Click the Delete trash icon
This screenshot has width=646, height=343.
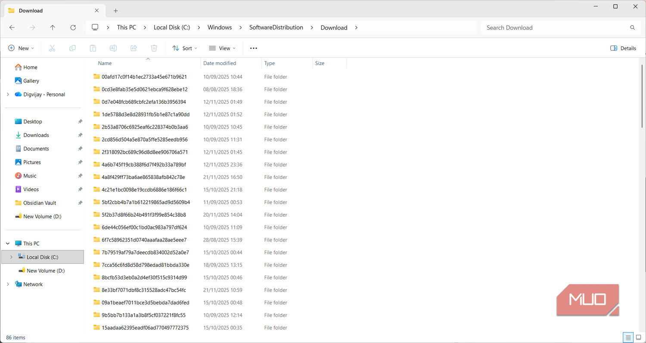(154, 48)
